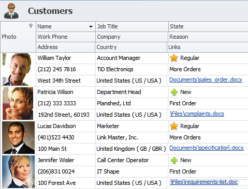Select the TiD Electroniqs company cell

pos(132,69)
